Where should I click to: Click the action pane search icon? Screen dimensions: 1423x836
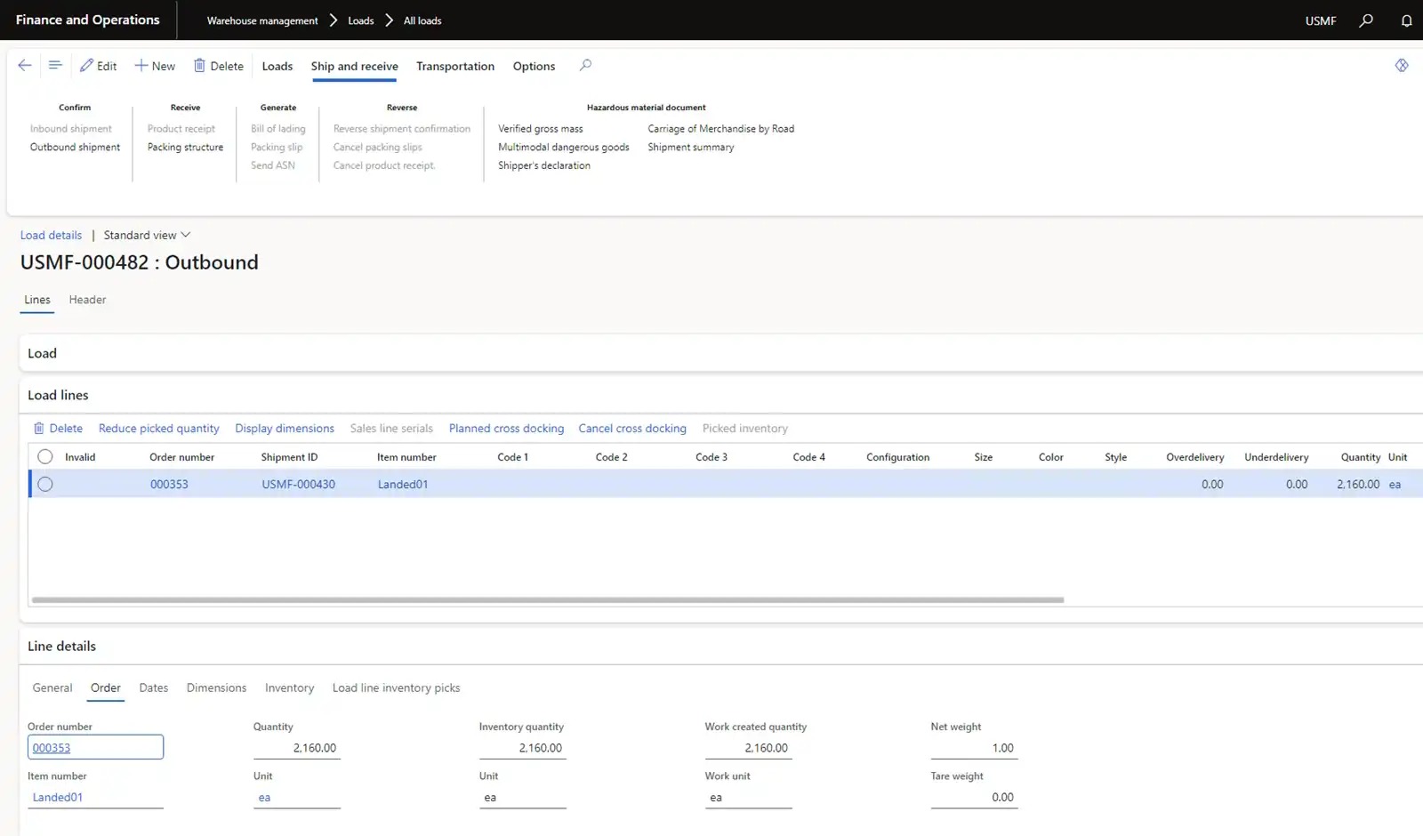point(585,65)
